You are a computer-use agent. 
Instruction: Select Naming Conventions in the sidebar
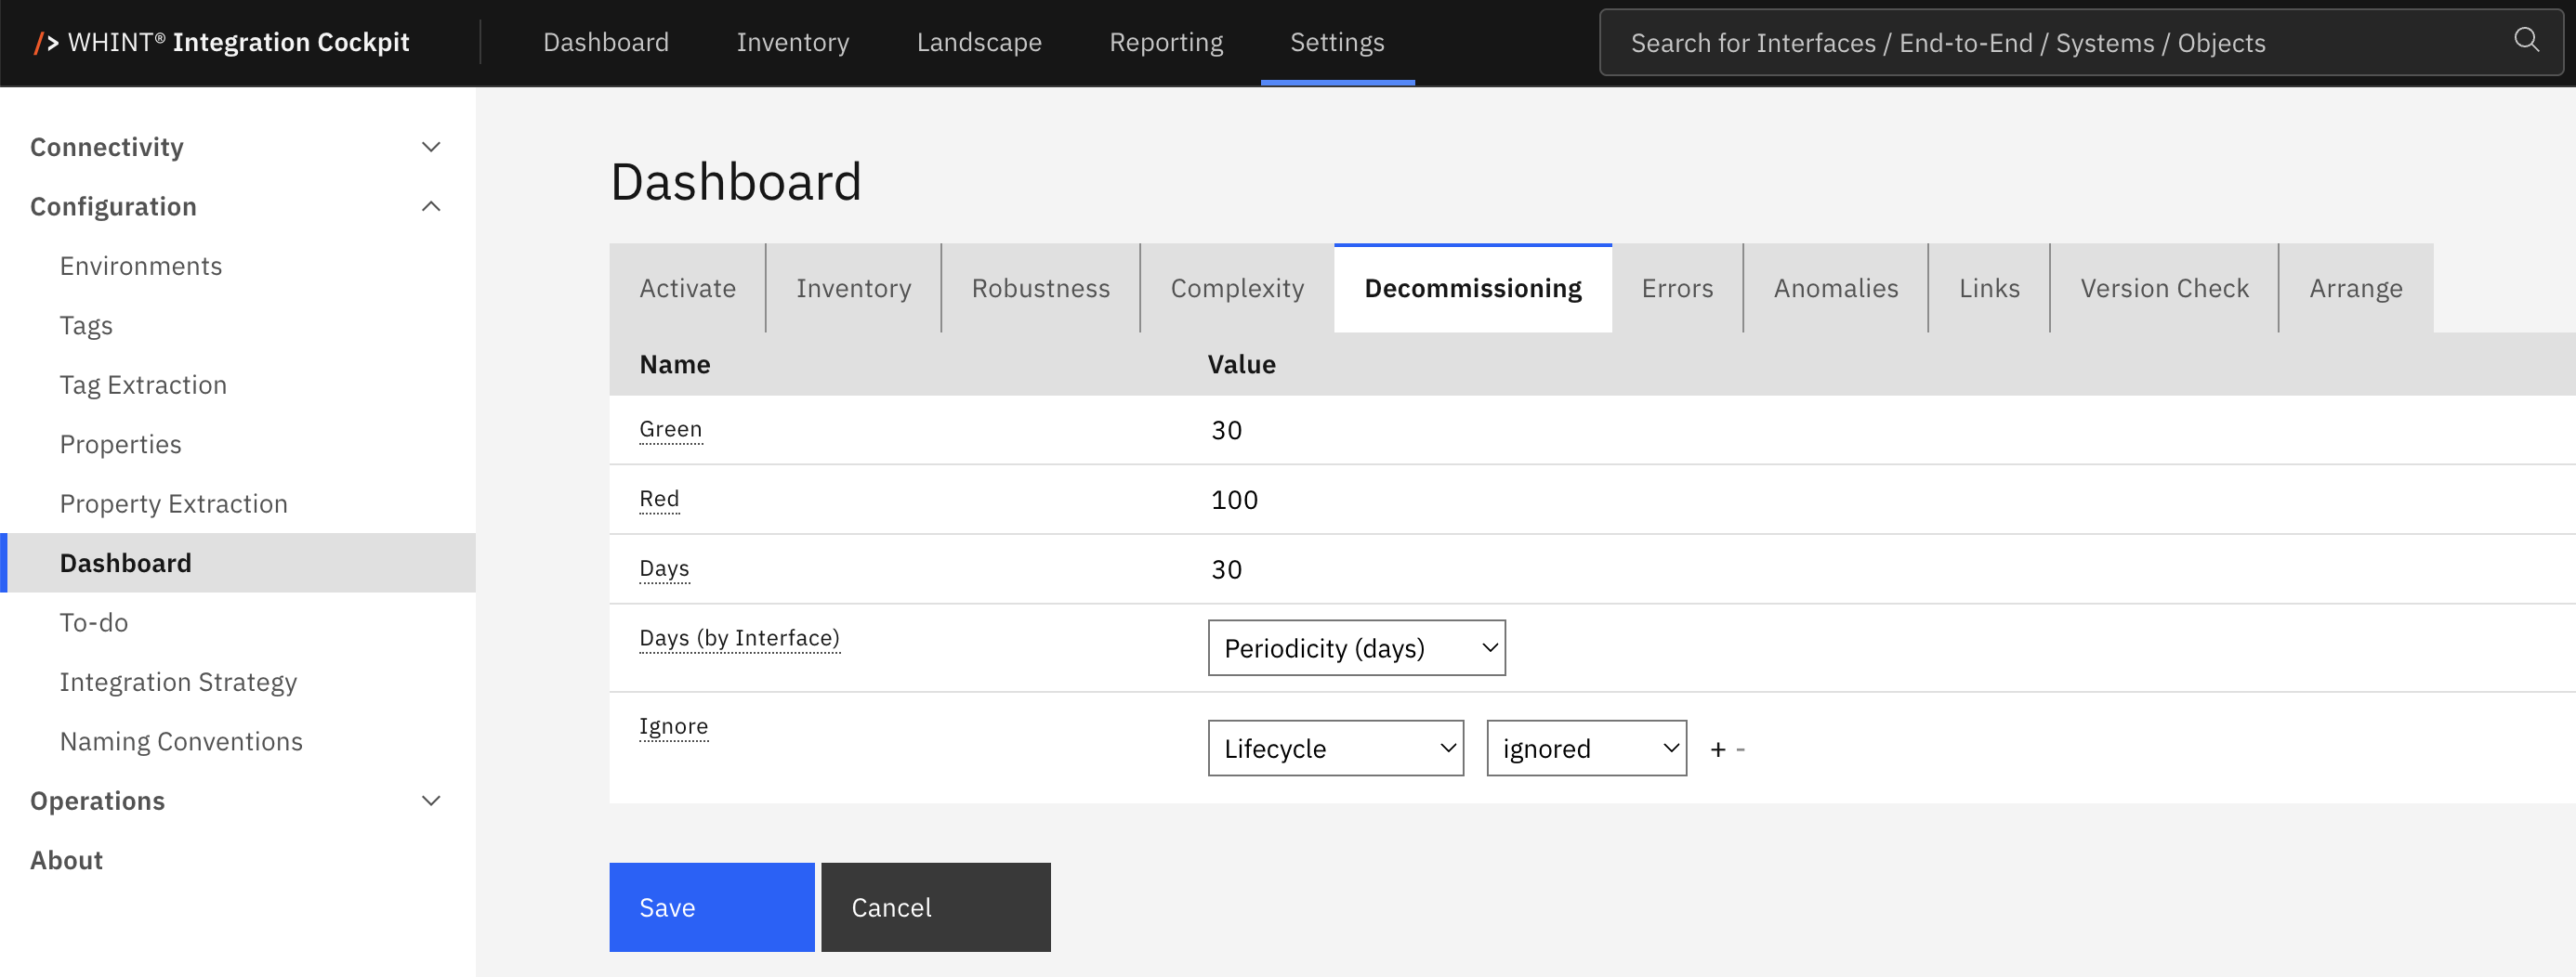(181, 741)
